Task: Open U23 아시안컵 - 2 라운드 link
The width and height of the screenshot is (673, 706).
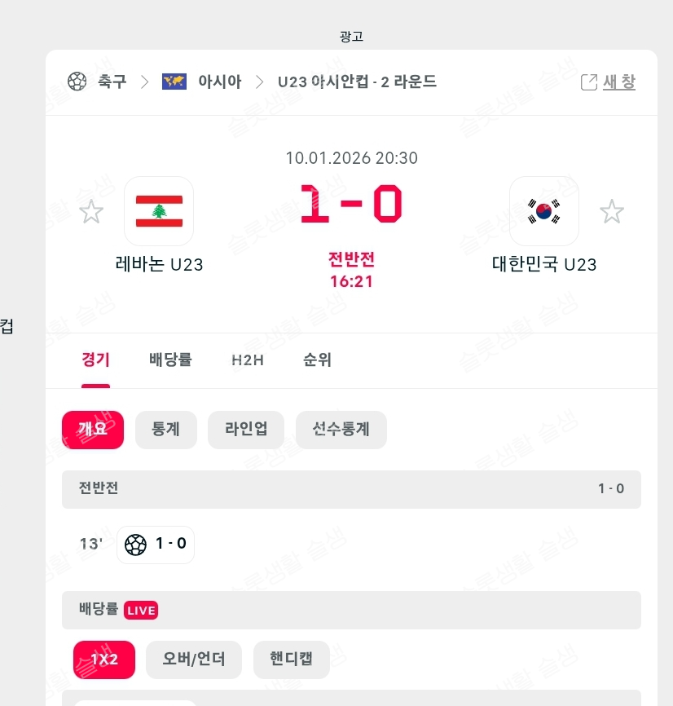Action: (x=357, y=82)
